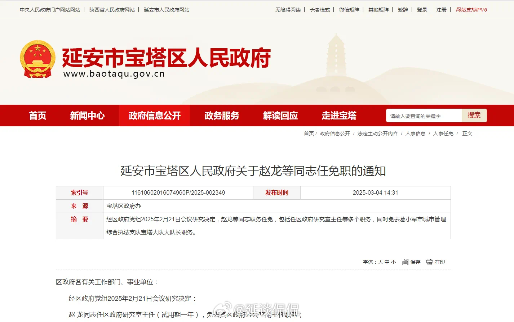Select the small 小 font size
This screenshot has height=322, width=514.
(394, 262)
